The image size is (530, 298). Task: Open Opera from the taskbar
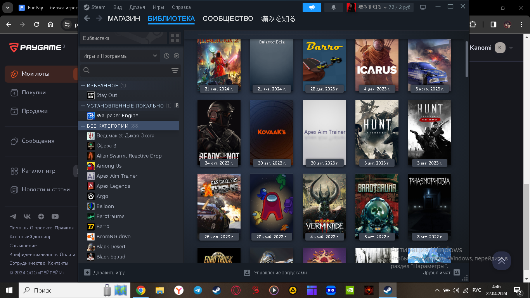236,290
